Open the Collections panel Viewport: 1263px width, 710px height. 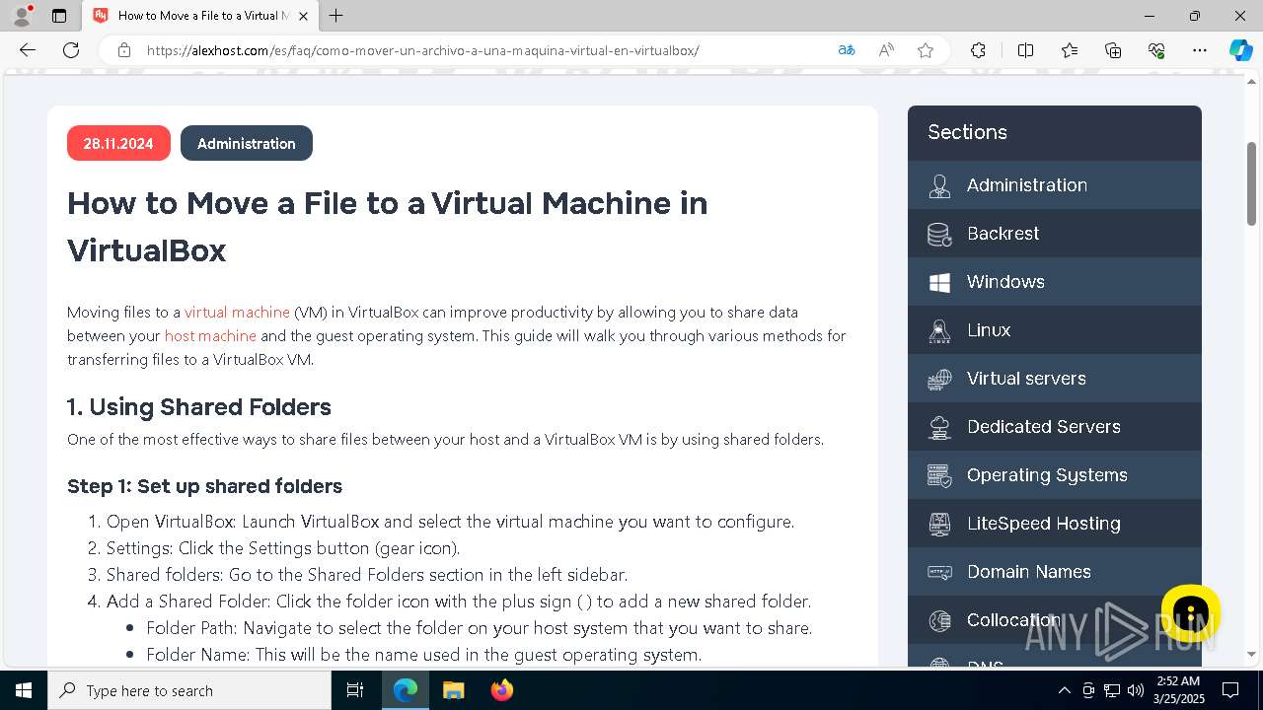coord(1113,50)
